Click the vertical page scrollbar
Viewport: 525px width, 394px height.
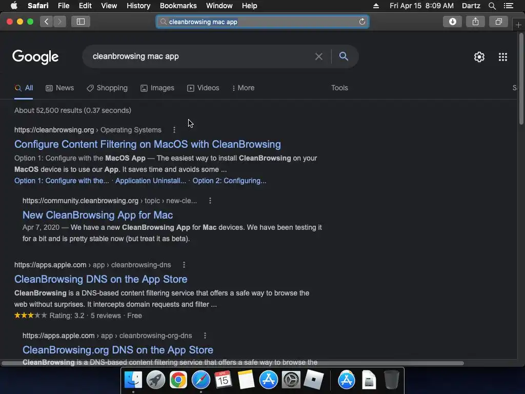tap(521, 79)
